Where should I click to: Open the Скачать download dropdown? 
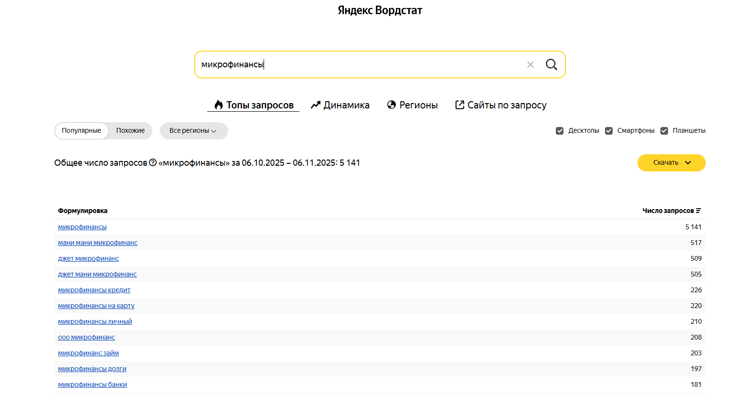coord(671,163)
